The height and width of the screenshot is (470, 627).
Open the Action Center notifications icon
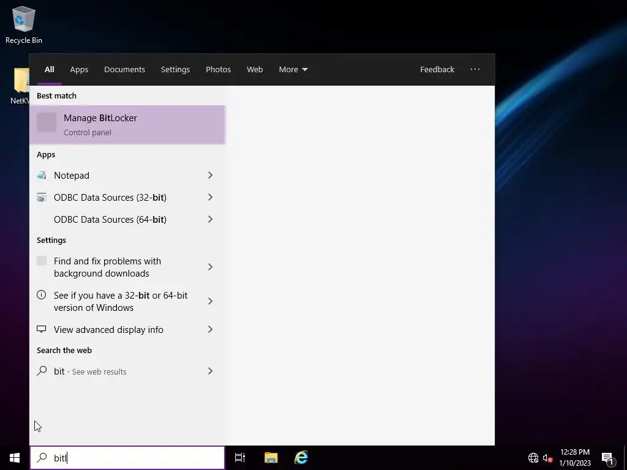pos(607,458)
